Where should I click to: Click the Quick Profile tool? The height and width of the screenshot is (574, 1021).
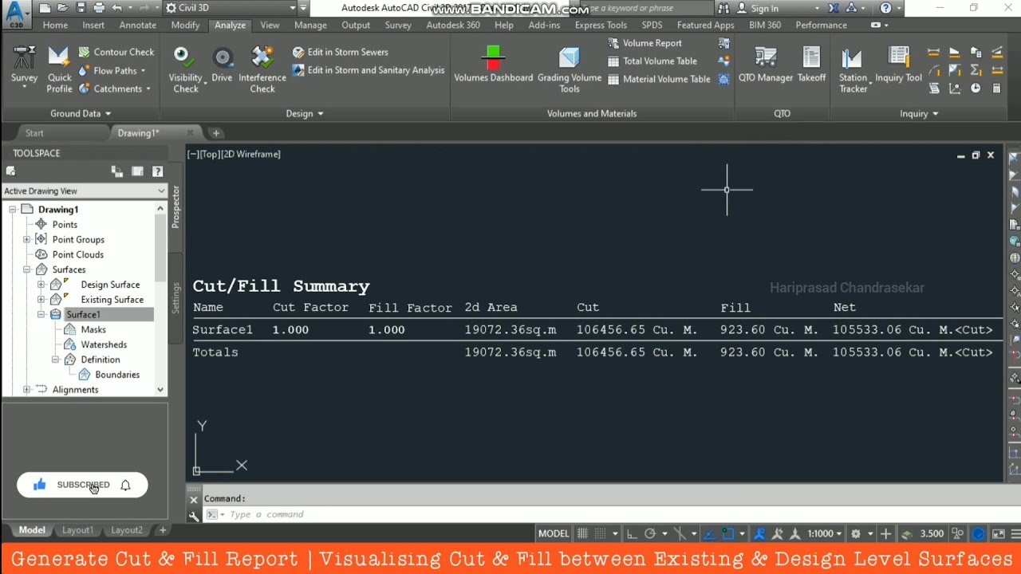[59, 69]
